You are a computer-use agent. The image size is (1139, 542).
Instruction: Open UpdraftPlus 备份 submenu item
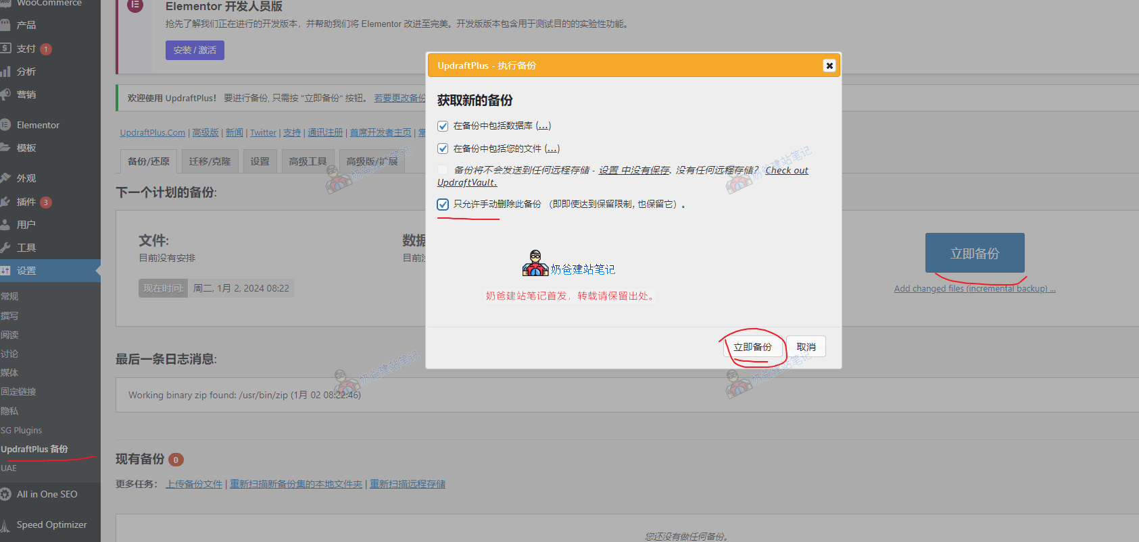(x=34, y=449)
